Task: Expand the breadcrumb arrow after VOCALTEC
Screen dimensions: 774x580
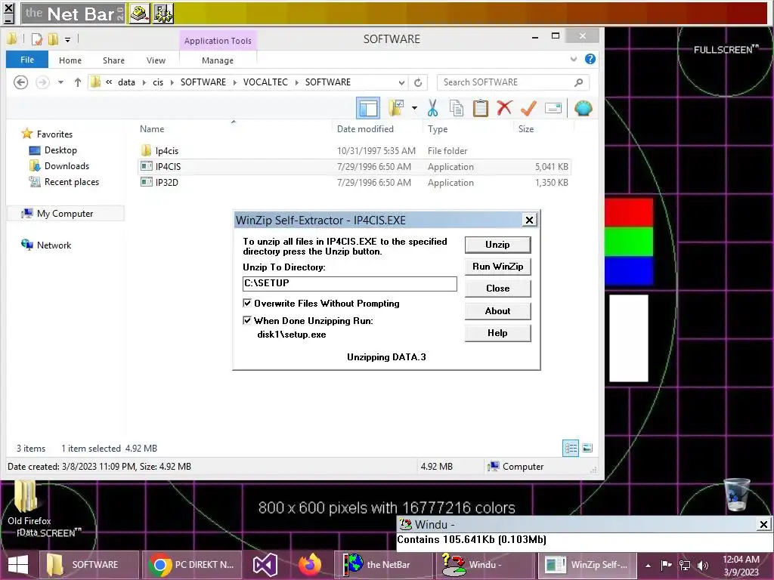Action: [297, 82]
